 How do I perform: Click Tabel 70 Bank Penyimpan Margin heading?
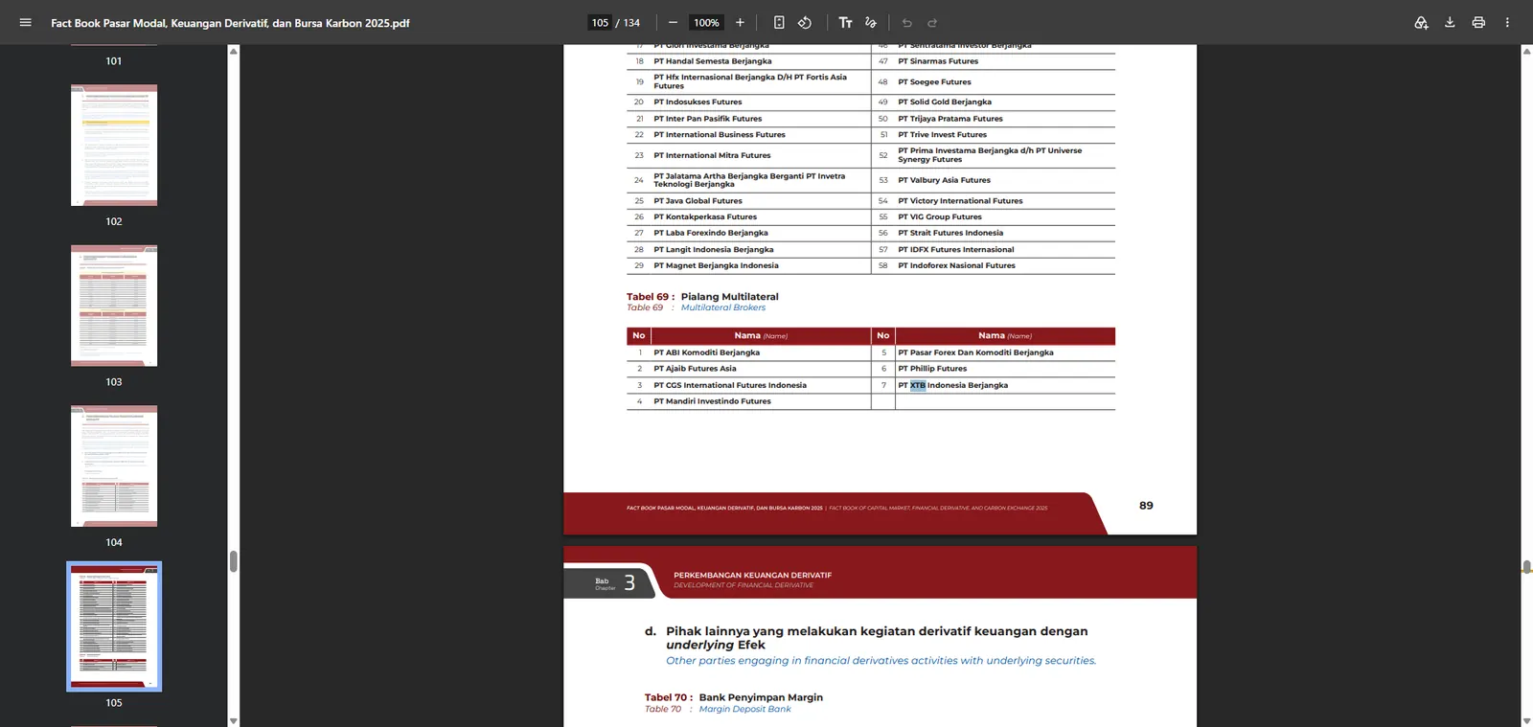pos(734,697)
